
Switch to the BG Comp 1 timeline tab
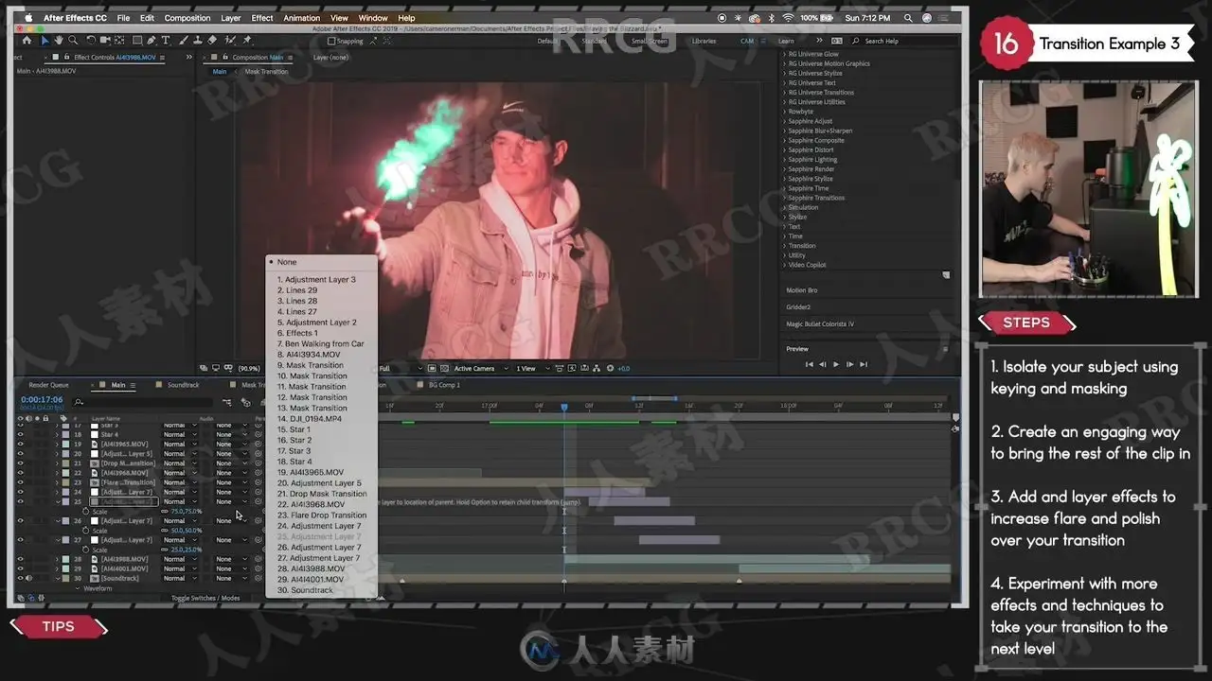click(444, 385)
